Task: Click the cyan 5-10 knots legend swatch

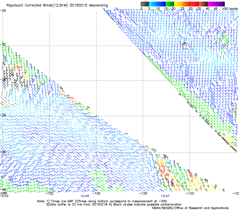Action: coord(153,4)
